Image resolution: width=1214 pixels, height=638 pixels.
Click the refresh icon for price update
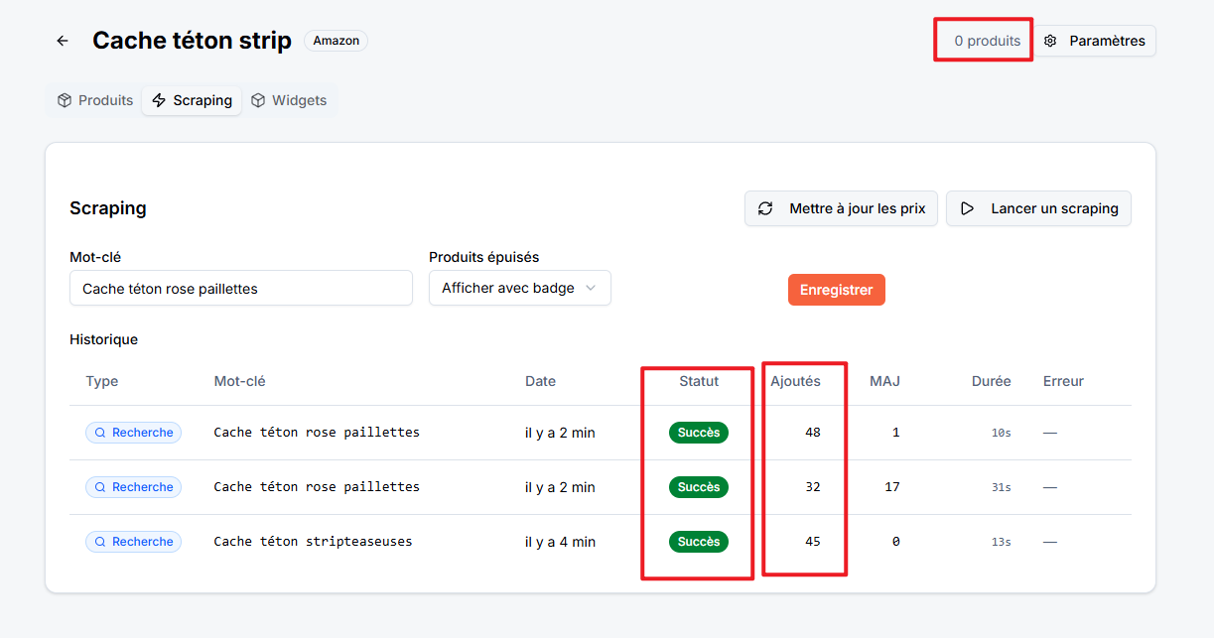(x=765, y=208)
